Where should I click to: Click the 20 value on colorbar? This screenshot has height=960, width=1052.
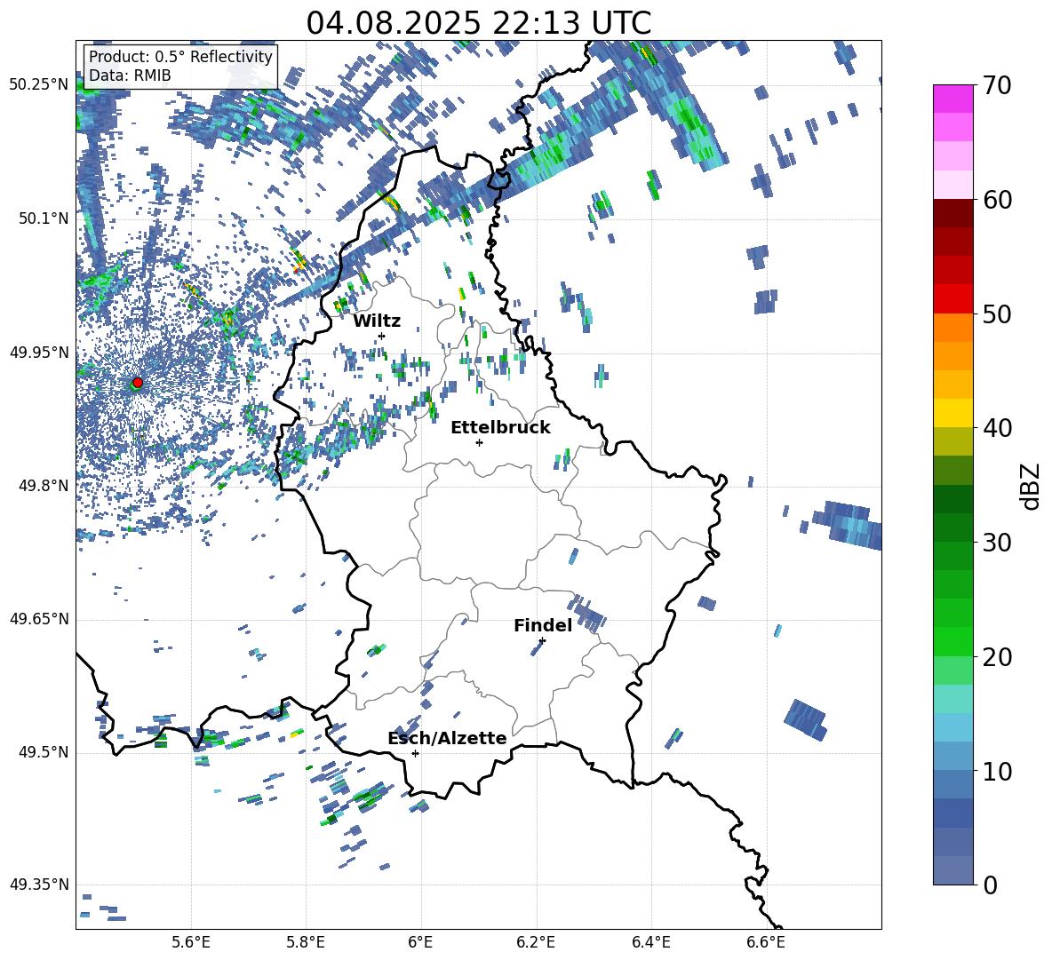coord(996,657)
